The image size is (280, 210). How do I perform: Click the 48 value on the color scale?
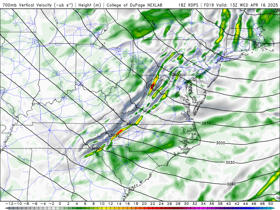click(262, 204)
